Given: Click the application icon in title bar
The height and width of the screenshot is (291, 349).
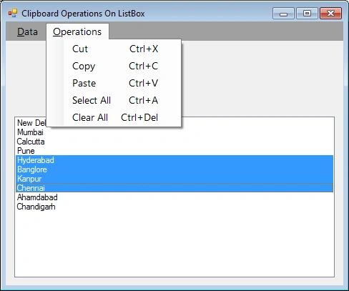Looking at the screenshot, I should click(x=13, y=14).
